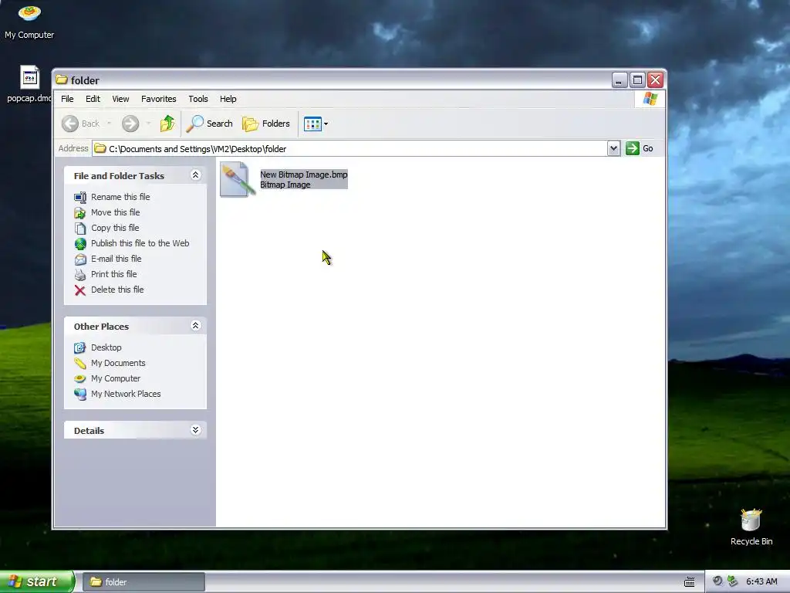
Task: Open the Views dropdown arrow
Action: pyautogui.click(x=326, y=124)
